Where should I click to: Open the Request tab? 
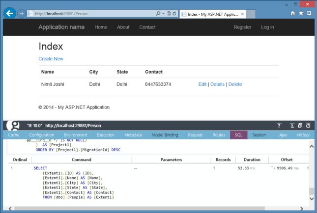coord(195,135)
